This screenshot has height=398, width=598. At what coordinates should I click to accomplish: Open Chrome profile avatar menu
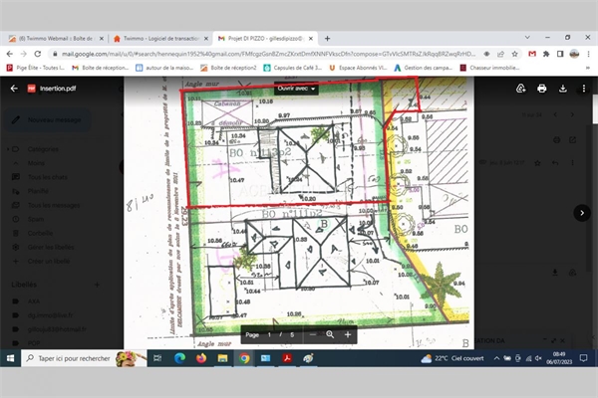574,54
